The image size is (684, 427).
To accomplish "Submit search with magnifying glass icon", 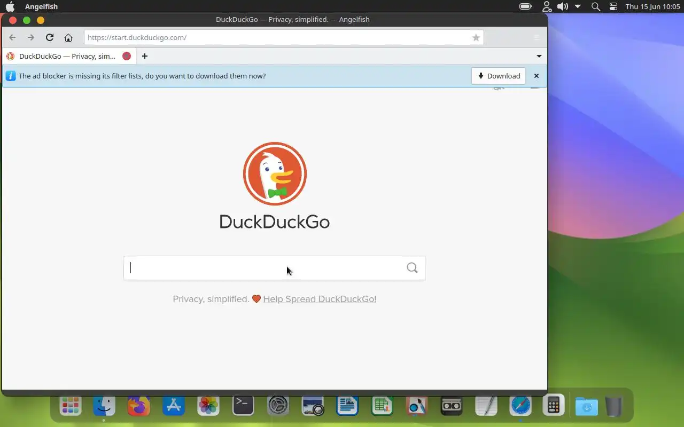I will click(412, 268).
